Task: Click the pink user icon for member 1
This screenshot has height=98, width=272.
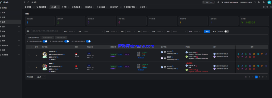Action: [x=246, y=69]
